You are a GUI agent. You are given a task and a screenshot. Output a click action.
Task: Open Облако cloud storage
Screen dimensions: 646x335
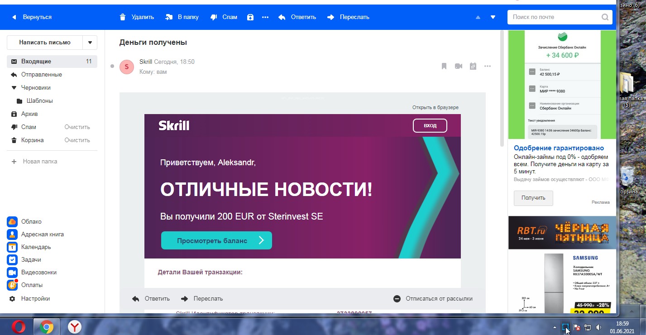[24, 222]
